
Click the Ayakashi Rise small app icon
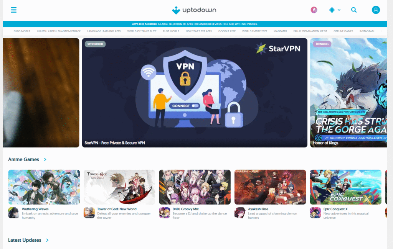click(x=240, y=213)
